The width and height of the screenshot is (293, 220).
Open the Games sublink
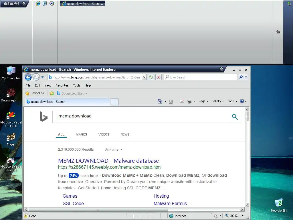70,196
